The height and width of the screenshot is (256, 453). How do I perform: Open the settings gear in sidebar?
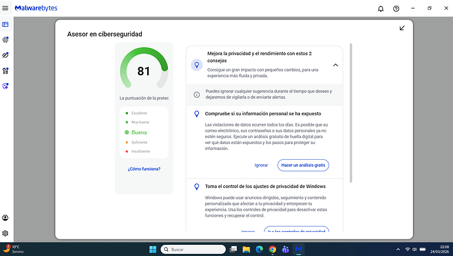(x=5, y=233)
